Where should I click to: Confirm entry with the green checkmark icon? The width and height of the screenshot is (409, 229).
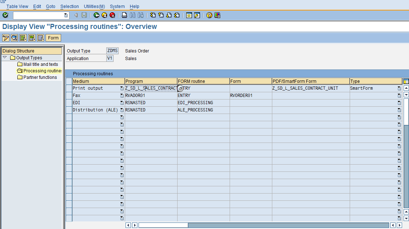click(x=5, y=15)
